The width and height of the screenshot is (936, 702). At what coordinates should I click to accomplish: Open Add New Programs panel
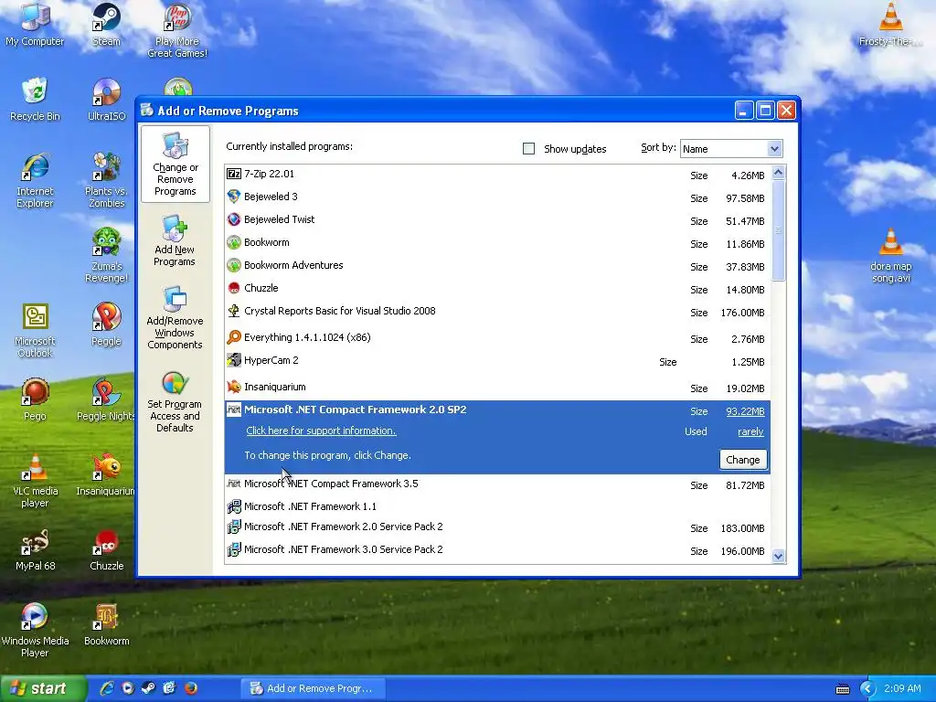click(175, 240)
